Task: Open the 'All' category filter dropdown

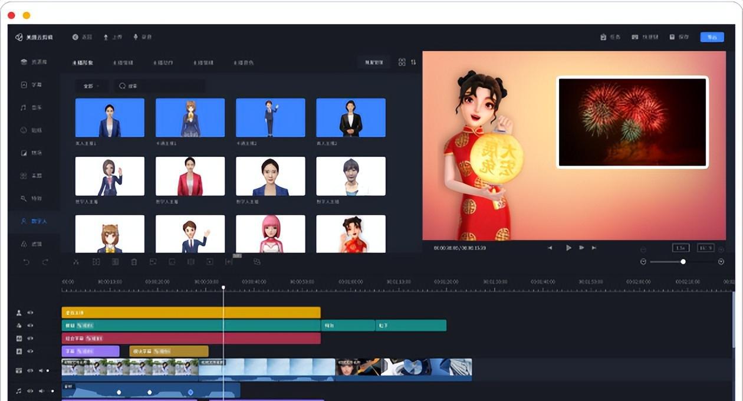Action: [x=91, y=86]
